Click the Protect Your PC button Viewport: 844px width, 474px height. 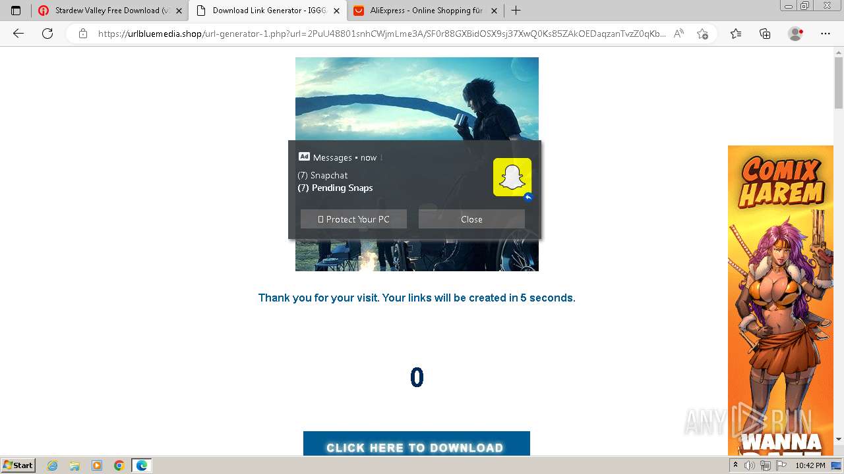point(353,219)
